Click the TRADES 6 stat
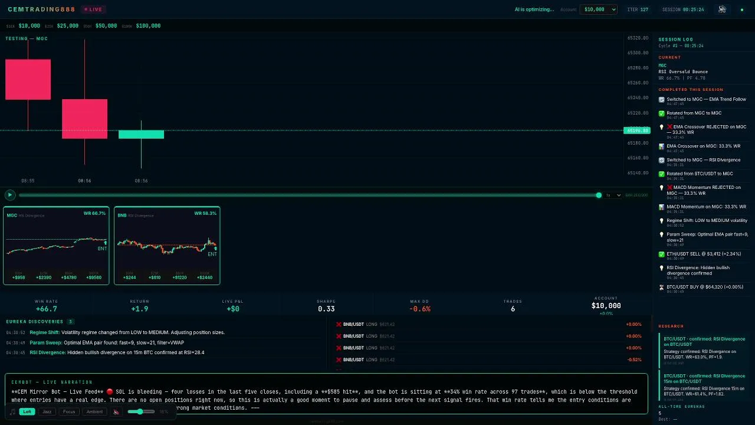 (x=513, y=306)
